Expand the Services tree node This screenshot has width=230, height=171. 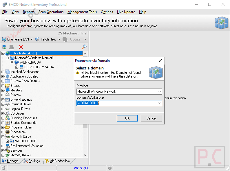[3, 151]
